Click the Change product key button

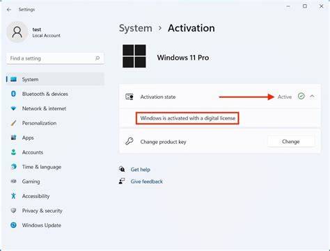[x=291, y=141]
